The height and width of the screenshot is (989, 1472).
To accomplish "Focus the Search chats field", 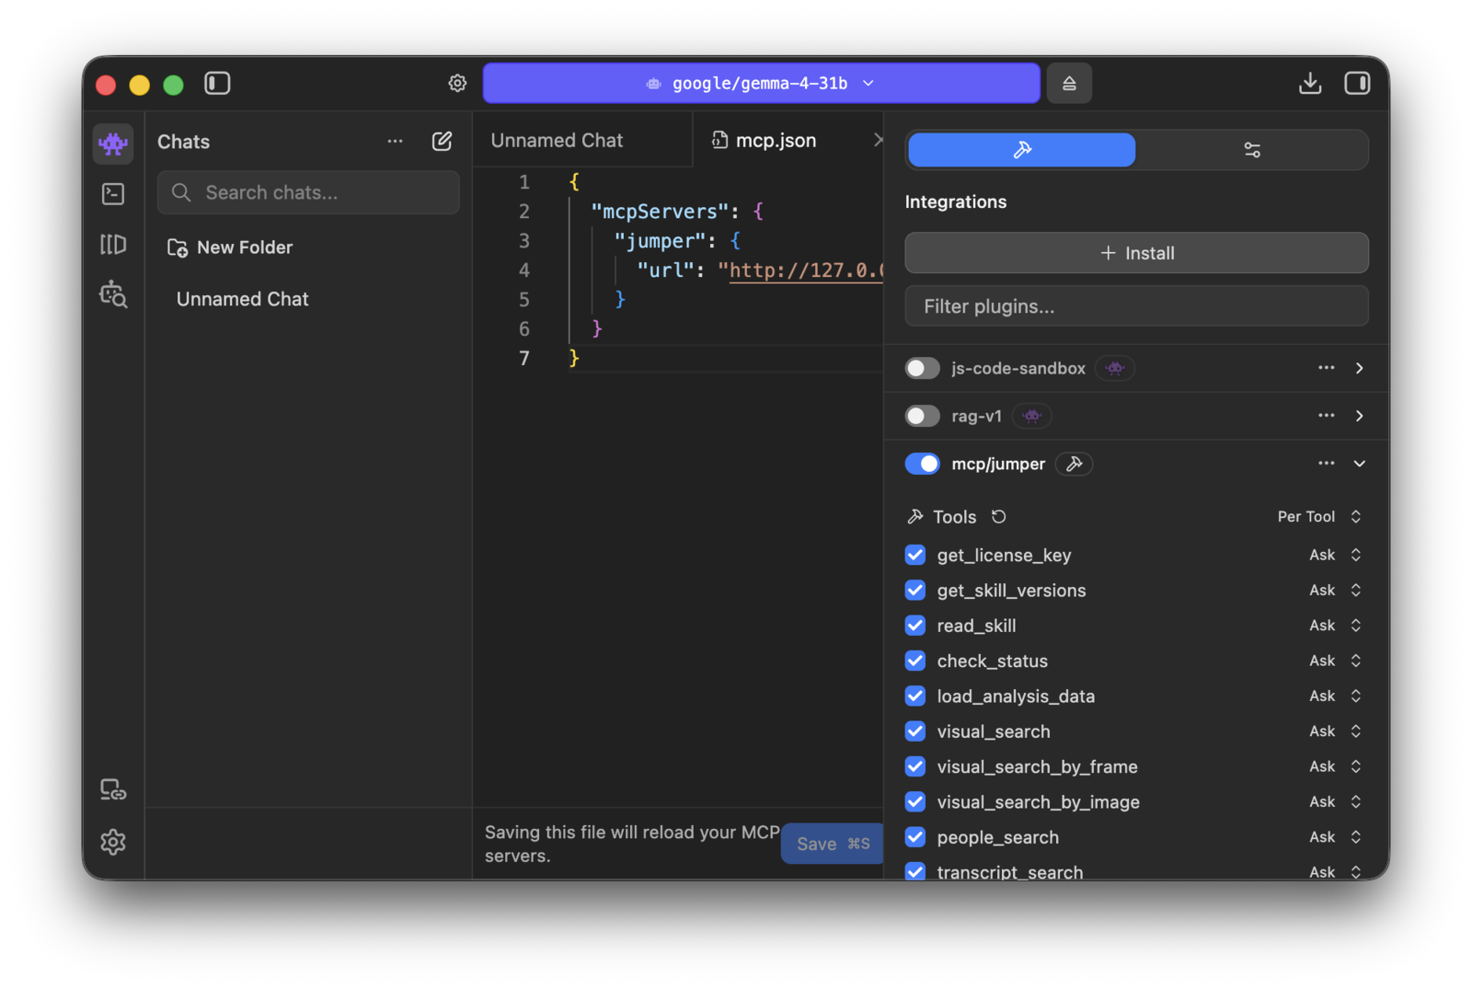I will coord(308,192).
